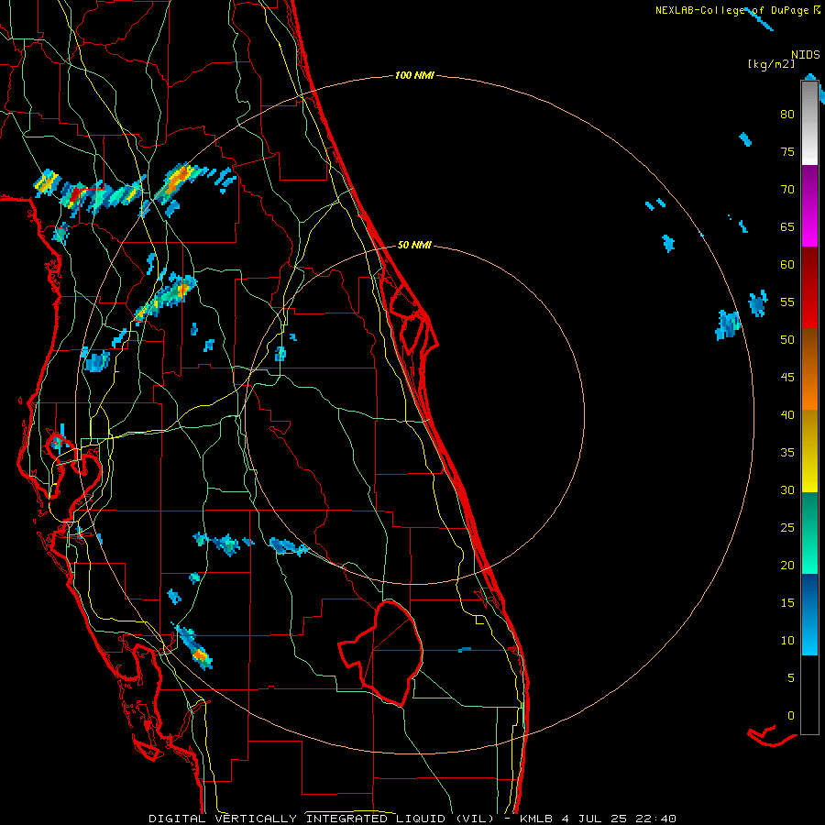Click the 10 value on the scale
Image resolution: width=825 pixels, height=825 pixels.
click(x=787, y=641)
